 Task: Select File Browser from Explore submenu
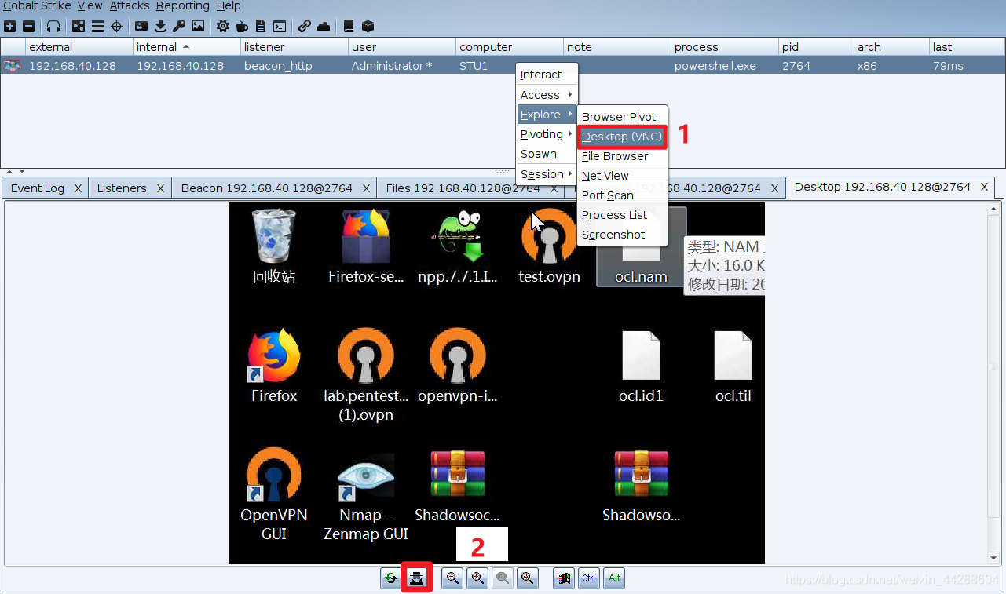[x=622, y=156]
